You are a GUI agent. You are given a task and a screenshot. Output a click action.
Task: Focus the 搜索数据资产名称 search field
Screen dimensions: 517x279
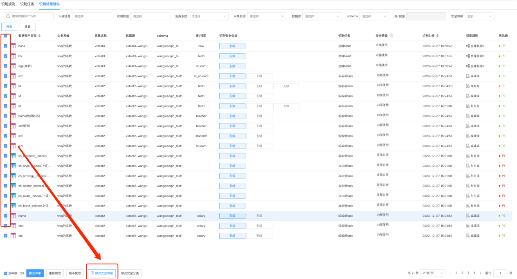coord(29,16)
